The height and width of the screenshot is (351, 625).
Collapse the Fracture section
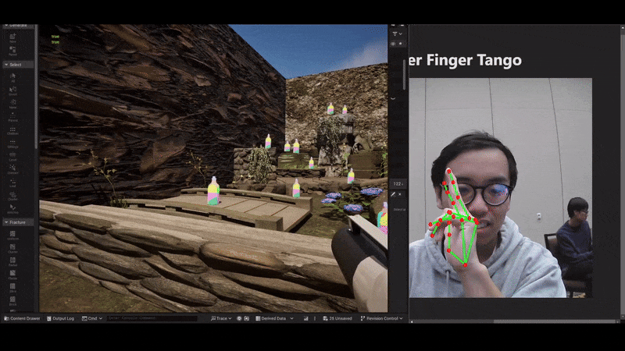pos(18,222)
